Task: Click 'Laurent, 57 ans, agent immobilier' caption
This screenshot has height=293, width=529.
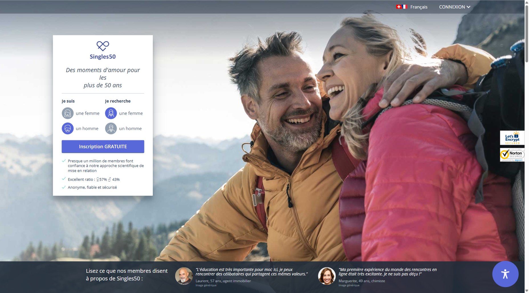Action: point(223,281)
